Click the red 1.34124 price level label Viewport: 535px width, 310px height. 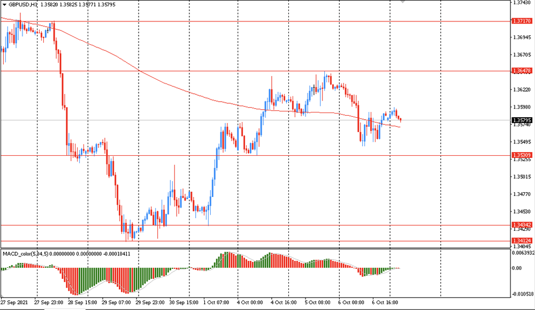click(522, 241)
